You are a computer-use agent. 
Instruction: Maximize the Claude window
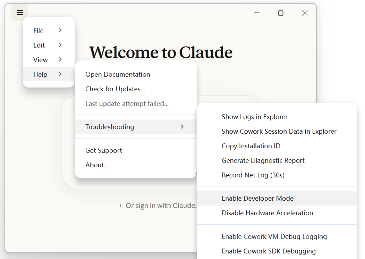[281, 13]
